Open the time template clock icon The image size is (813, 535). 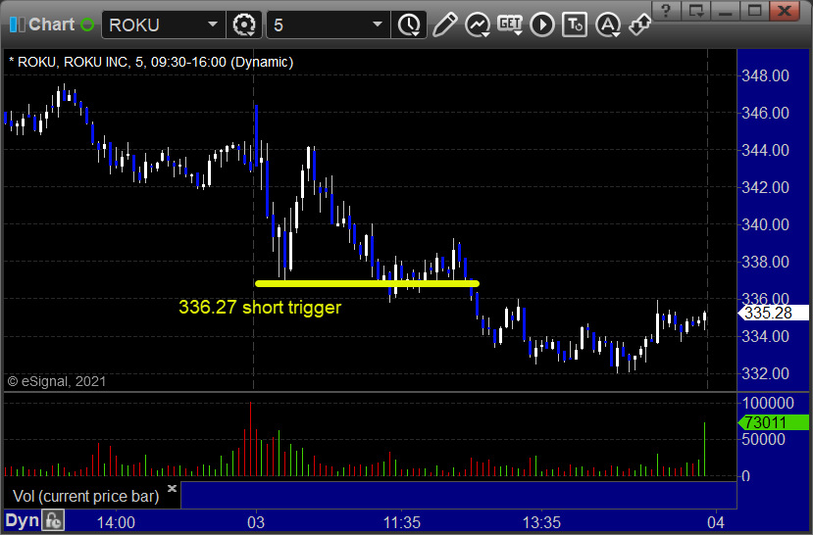410,24
